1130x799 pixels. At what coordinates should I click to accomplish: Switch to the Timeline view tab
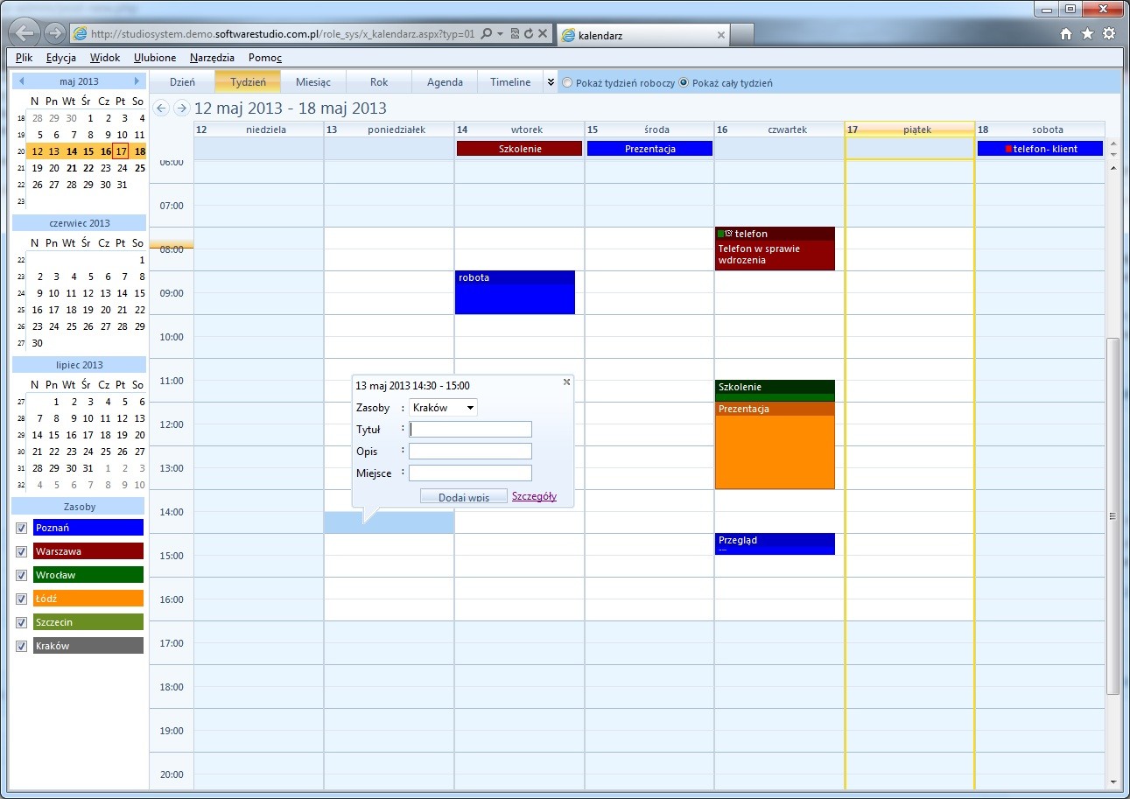(x=510, y=82)
